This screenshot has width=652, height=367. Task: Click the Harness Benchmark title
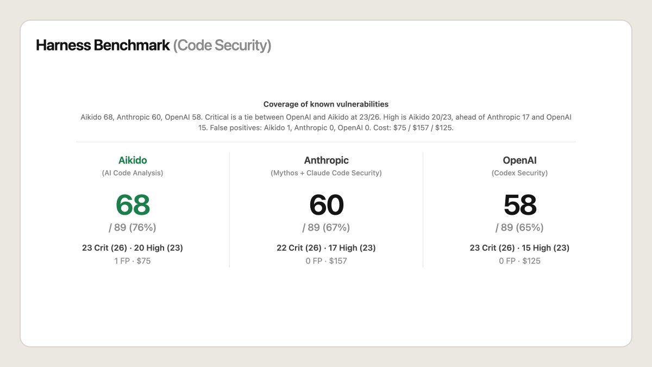tap(103, 46)
